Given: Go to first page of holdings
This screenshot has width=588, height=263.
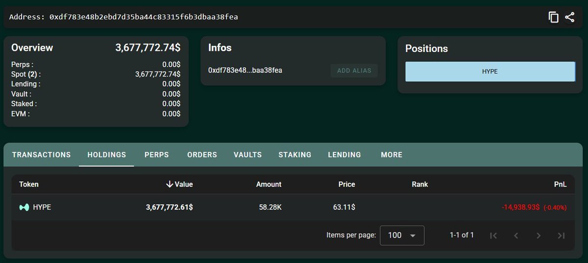Looking at the screenshot, I should coord(493,236).
